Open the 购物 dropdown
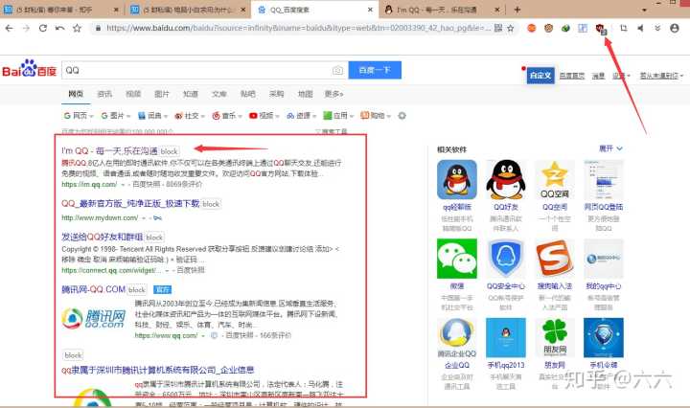The height and width of the screenshot is (408, 690). pos(376,116)
